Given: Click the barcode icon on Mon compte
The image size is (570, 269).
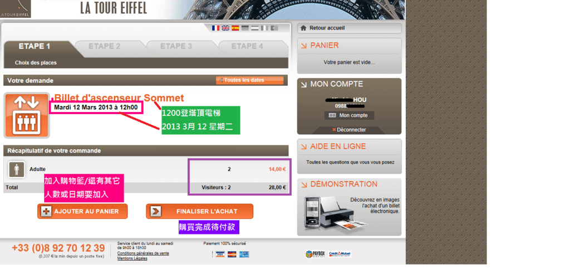Looking at the screenshot, I should [332, 115].
